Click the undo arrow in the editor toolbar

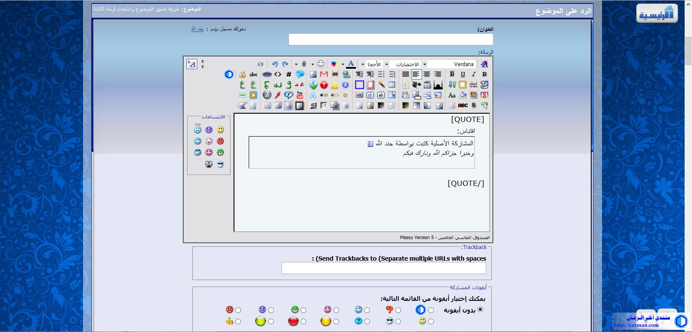click(275, 64)
